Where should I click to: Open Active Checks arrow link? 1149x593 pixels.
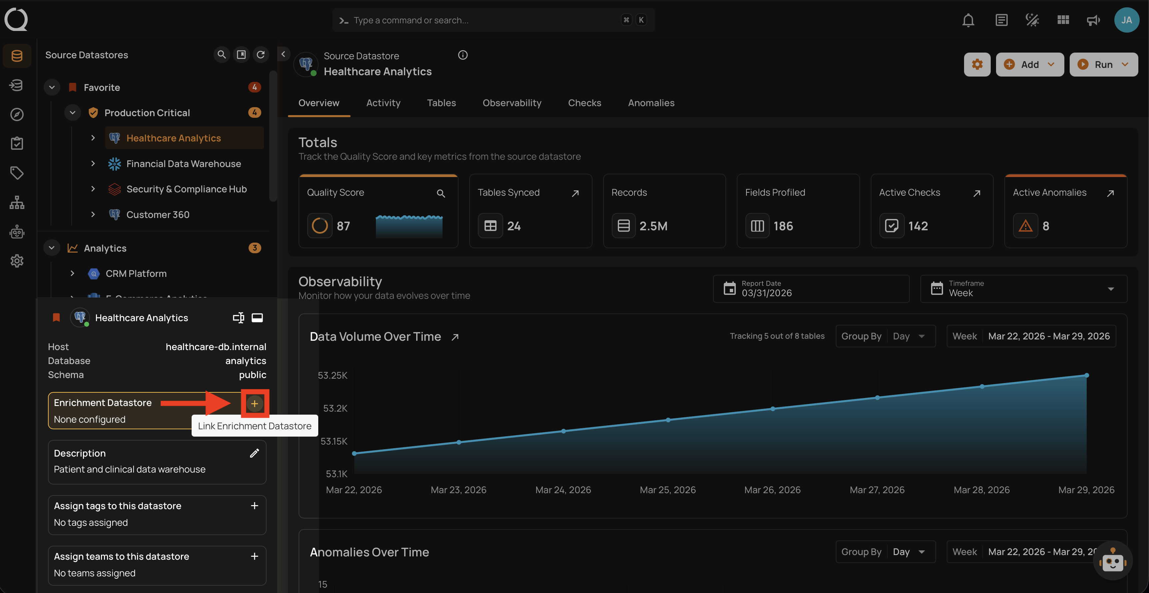point(977,193)
